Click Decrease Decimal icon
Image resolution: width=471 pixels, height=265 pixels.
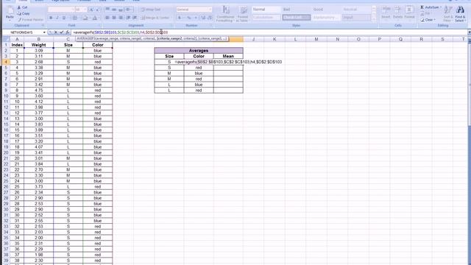(x=210, y=18)
